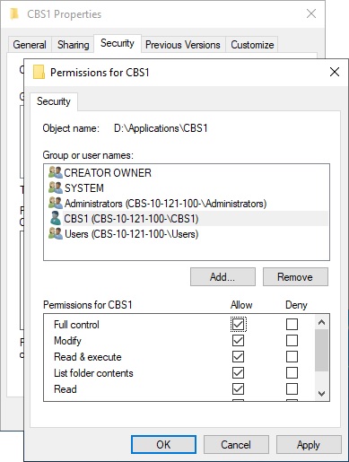
Task: Click folder icon in Permissions for CBS1 title
Action: tap(39, 72)
